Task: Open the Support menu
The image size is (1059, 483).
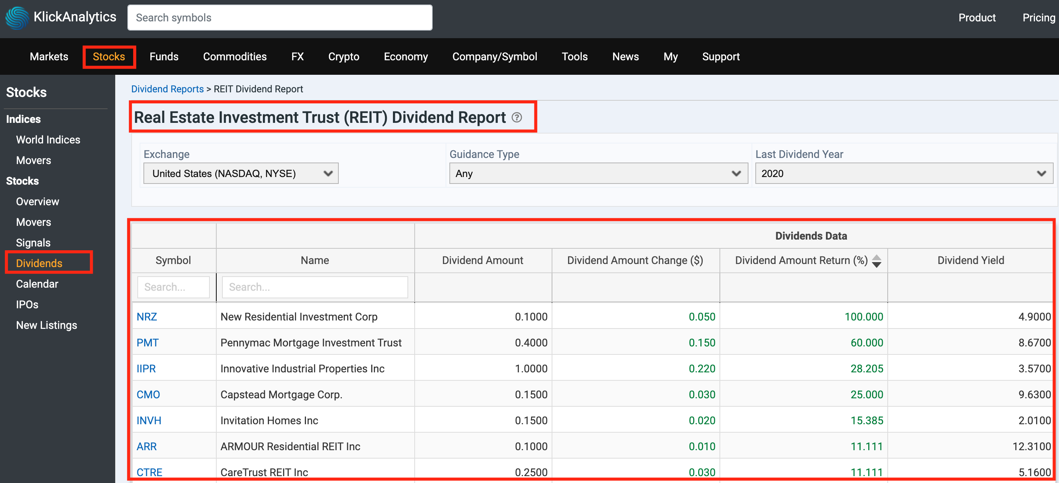Action: click(x=721, y=57)
